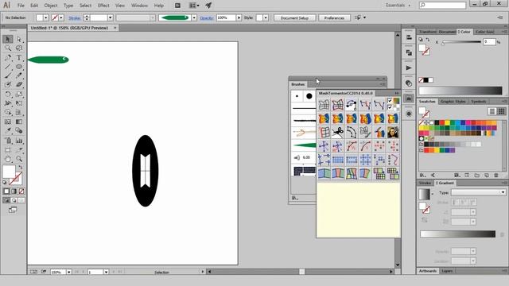Switch to Stroke panel tab
509x286 pixels.
click(x=425, y=183)
